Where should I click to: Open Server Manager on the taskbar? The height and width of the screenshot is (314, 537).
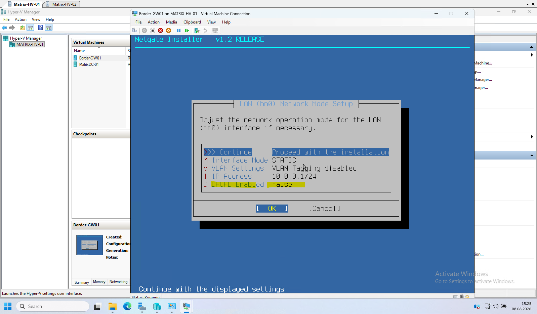(142, 306)
